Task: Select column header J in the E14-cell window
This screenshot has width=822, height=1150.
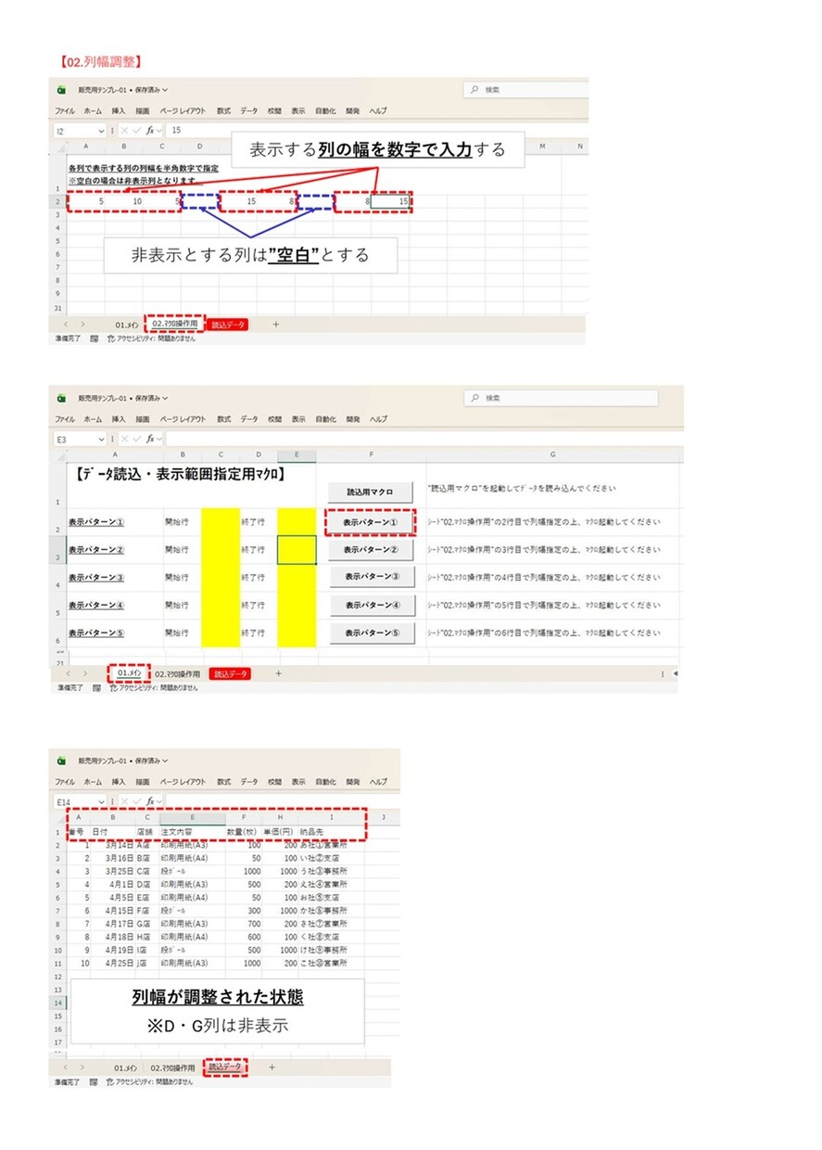Action: [385, 817]
